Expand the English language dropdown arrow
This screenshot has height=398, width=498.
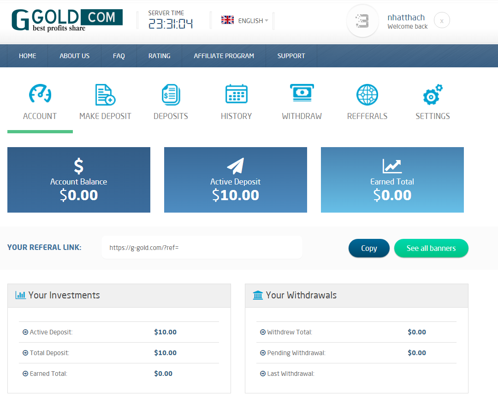click(x=267, y=21)
